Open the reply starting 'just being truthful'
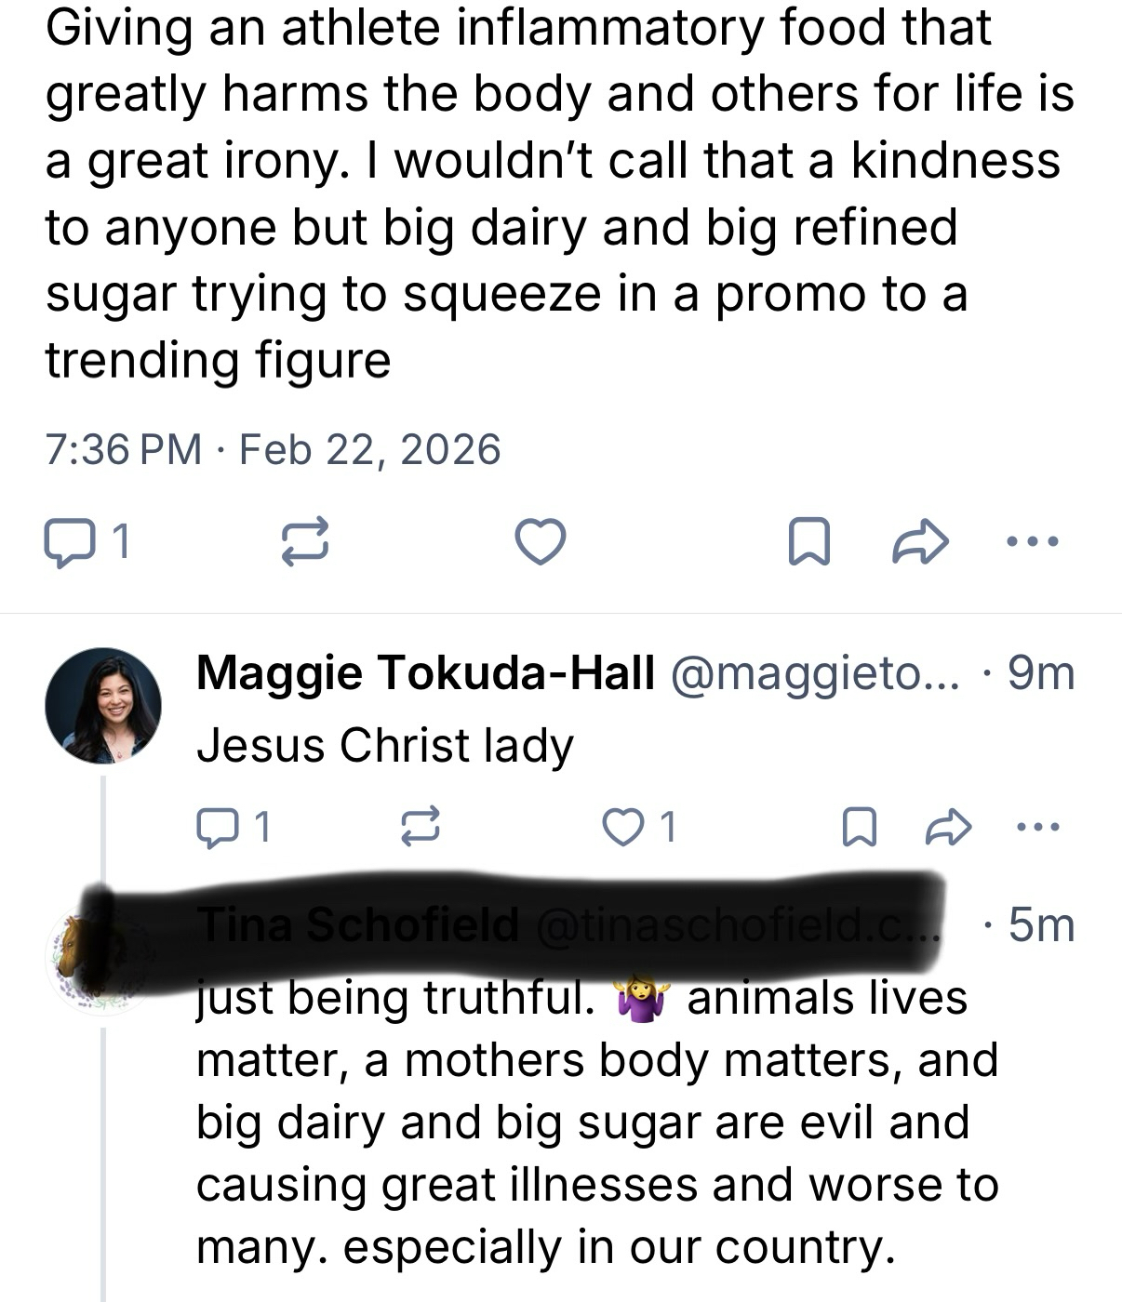 tap(595, 1122)
